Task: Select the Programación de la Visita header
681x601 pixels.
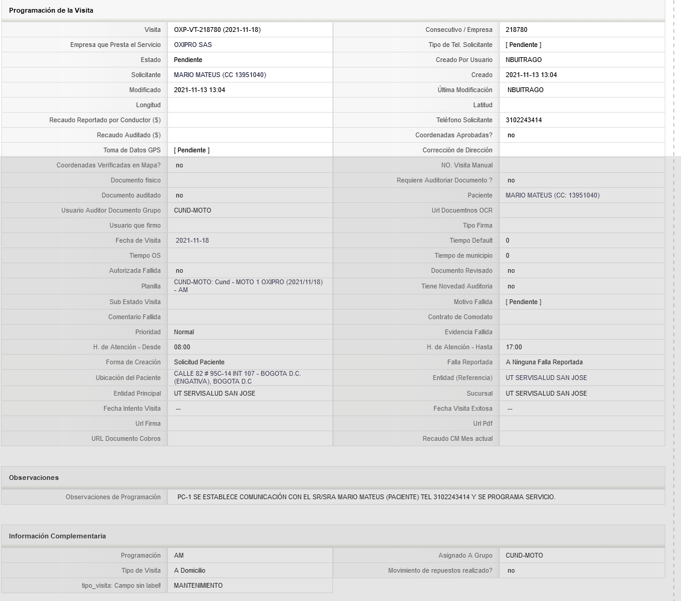Action: pyautogui.click(x=51, y=10)
